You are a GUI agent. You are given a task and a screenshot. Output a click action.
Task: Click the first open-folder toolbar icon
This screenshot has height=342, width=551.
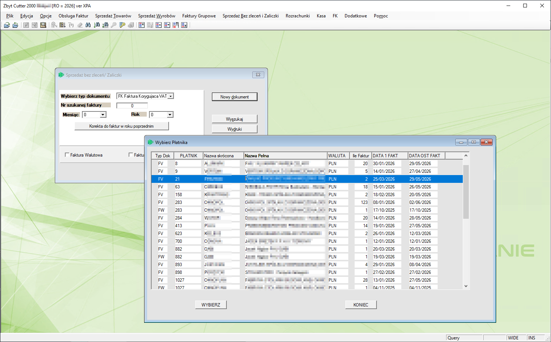point(7,25)
